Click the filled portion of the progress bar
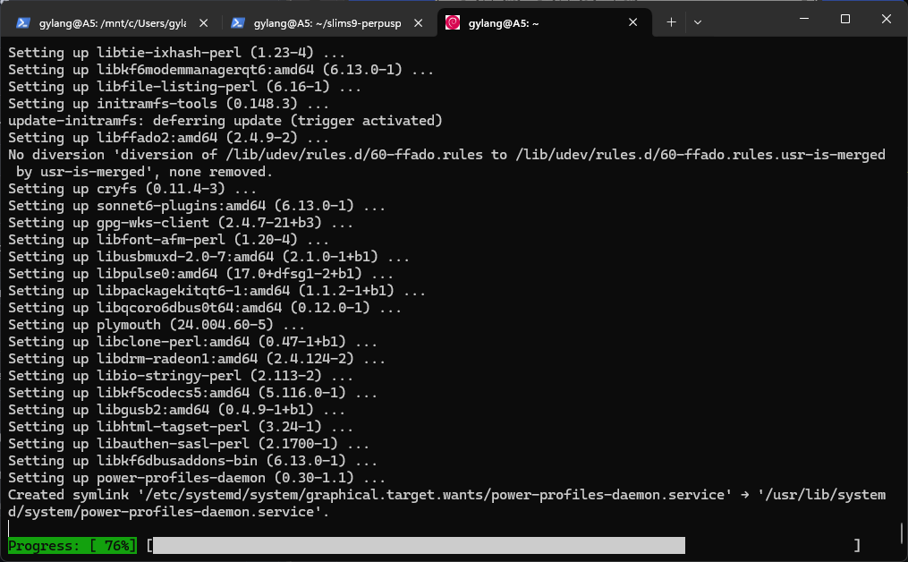 [x=418, y=545]
